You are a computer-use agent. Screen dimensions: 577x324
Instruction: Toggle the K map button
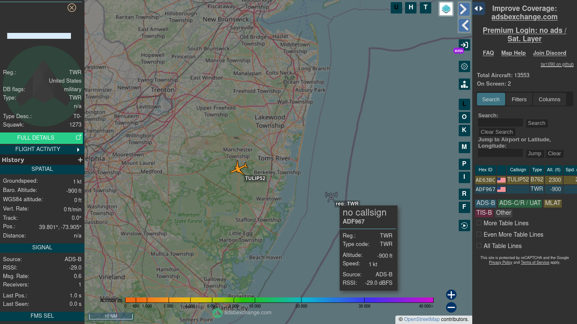[x=464, y=130]
